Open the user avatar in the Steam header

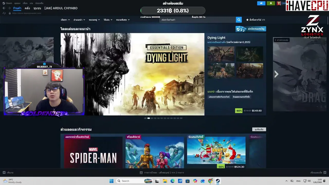click(x=279, y=3)
